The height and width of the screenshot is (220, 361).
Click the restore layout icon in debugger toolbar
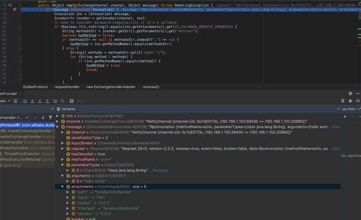[343, 101]
